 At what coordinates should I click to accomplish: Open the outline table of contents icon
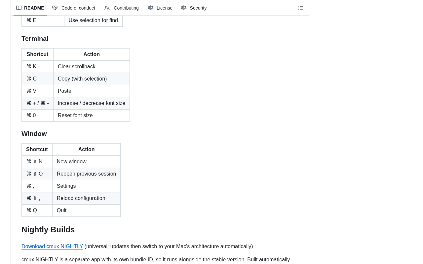click(301, 8)
